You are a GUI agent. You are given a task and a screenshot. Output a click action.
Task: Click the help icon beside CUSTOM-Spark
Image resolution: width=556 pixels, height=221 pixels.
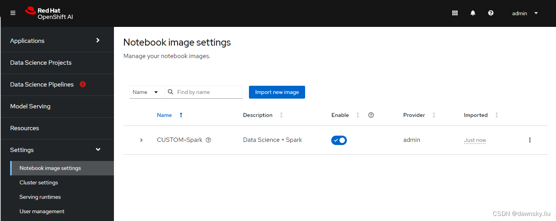(208, 140)
